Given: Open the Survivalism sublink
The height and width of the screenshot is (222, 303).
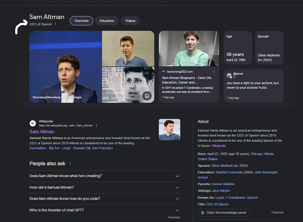Looking at the screenshot, I should click(x=38, y=148).
